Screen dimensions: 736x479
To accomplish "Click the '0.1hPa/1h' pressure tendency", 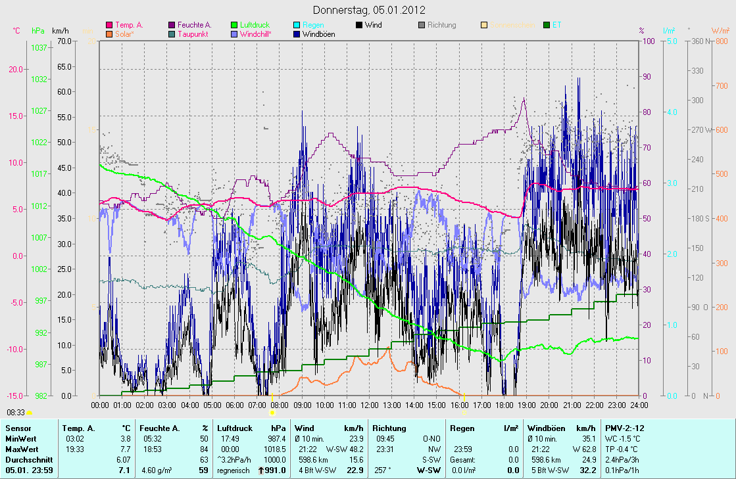I will 622,470.
